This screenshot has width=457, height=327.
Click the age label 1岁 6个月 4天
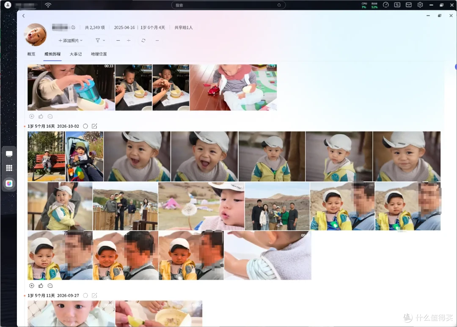[153, 27]
